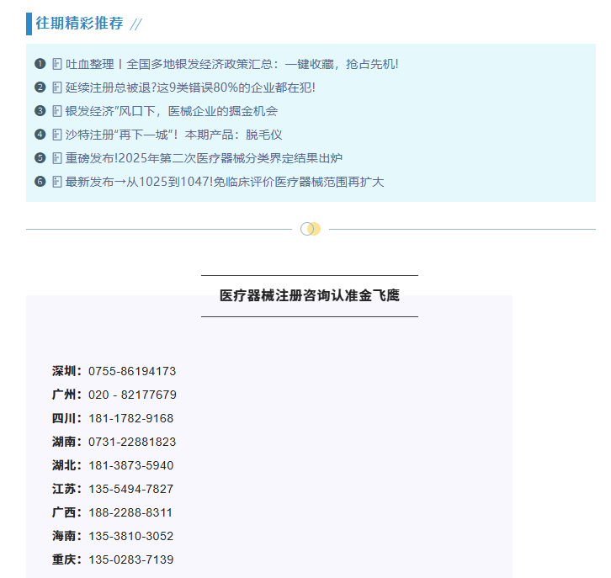The width and height of the screenshot is (611, 578).
Task: Click Guangzhou phone number 020 - 82177679
Action: 132,395
